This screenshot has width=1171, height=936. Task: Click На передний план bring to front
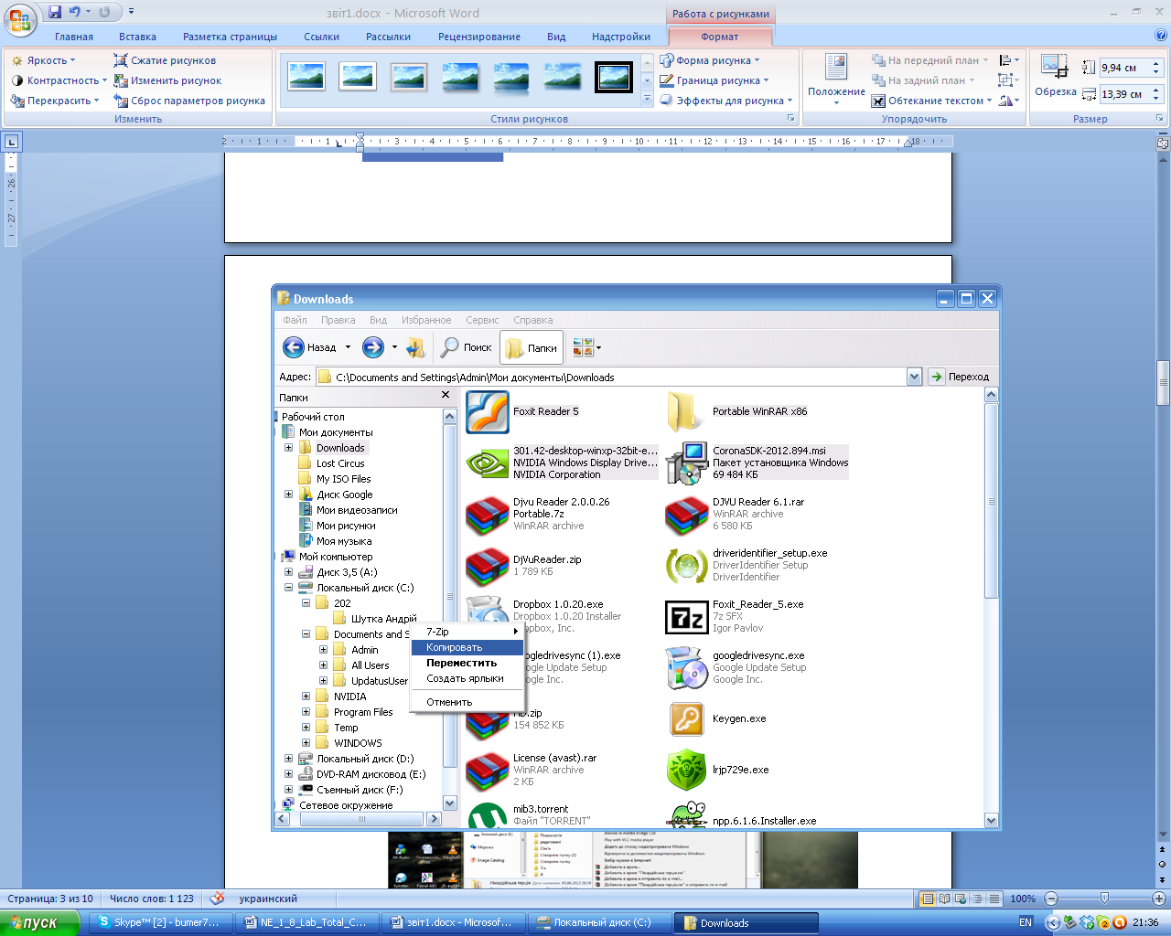pyautogui.click(x=929, y=60)
